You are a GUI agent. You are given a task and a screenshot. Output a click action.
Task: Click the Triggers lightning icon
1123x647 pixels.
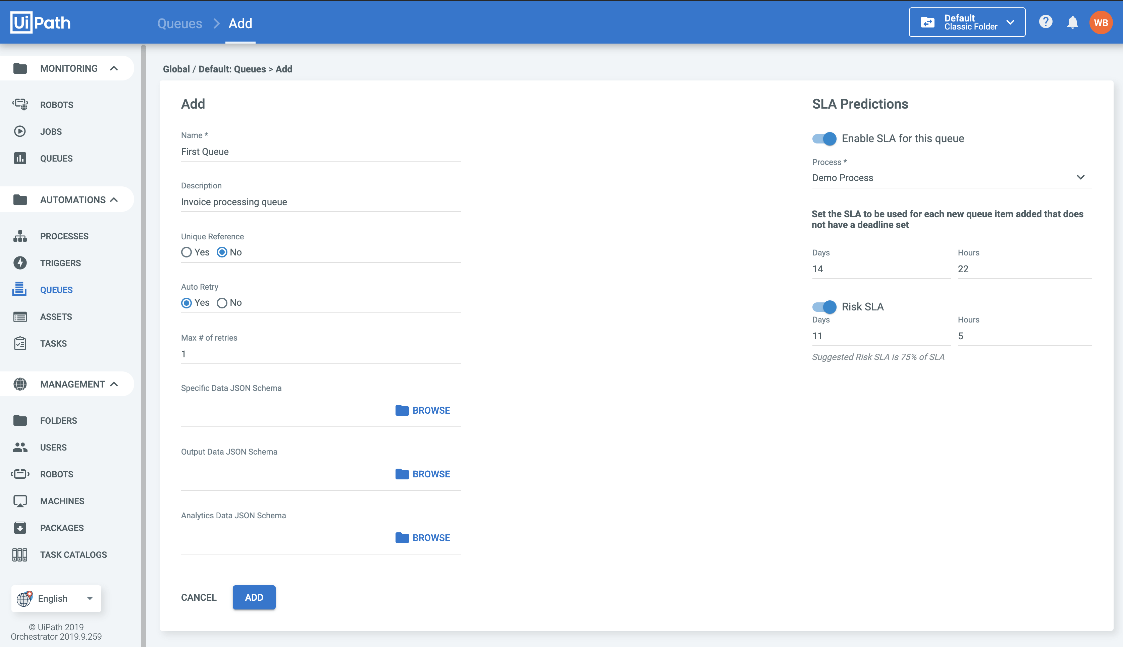tap(20, 262)
